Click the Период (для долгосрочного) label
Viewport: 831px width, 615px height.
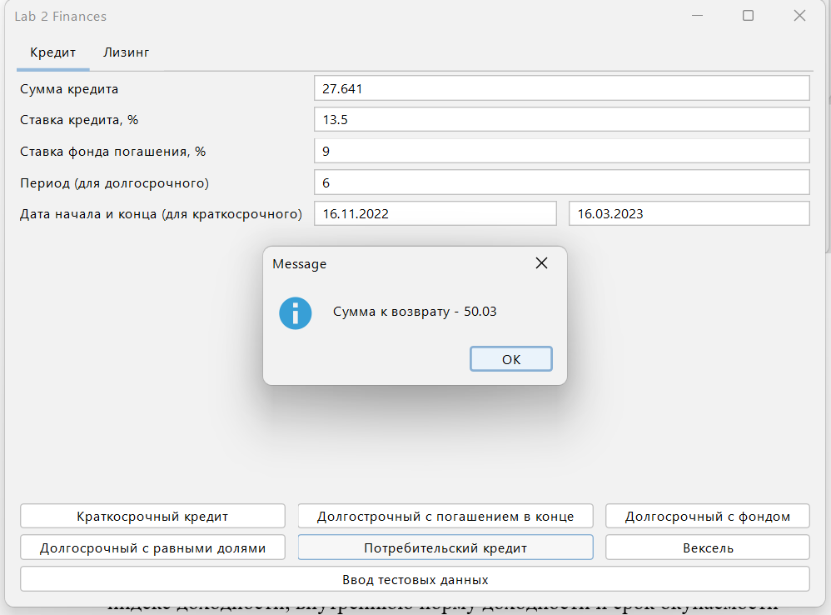click(x=114, y=182)
